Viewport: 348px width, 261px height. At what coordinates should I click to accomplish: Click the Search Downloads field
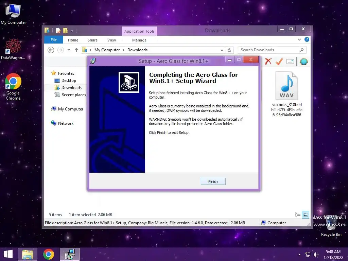tap(272, 50)
